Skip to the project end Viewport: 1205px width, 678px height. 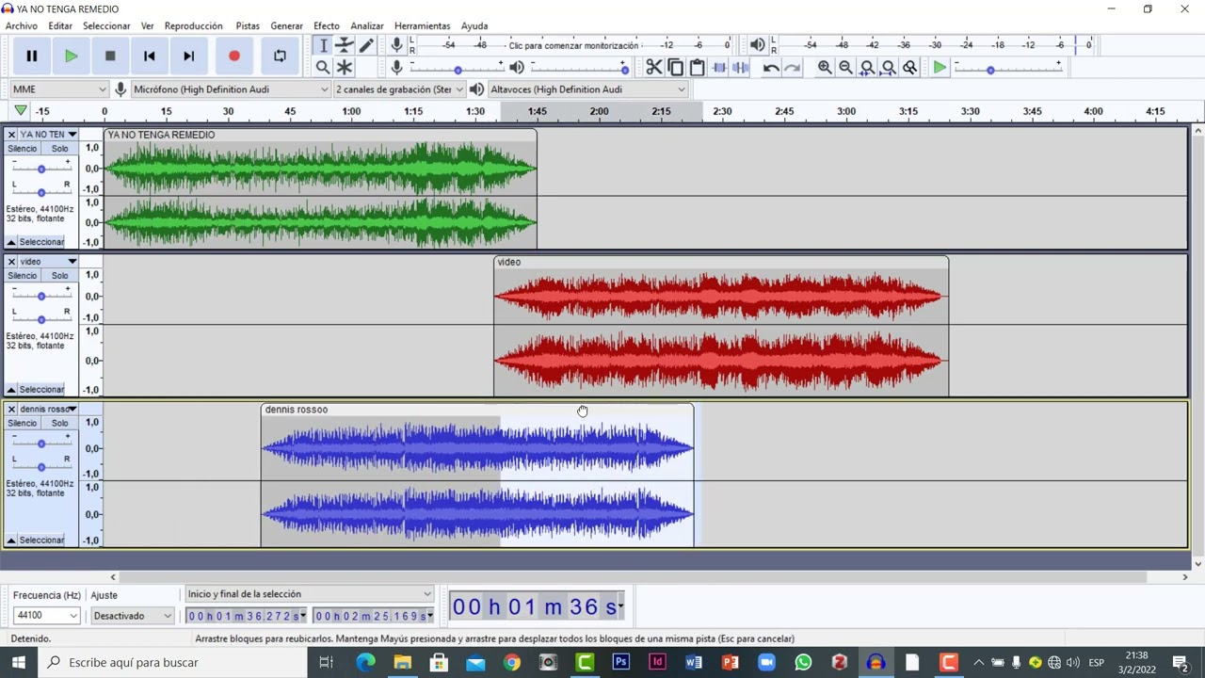click(189, 56)
